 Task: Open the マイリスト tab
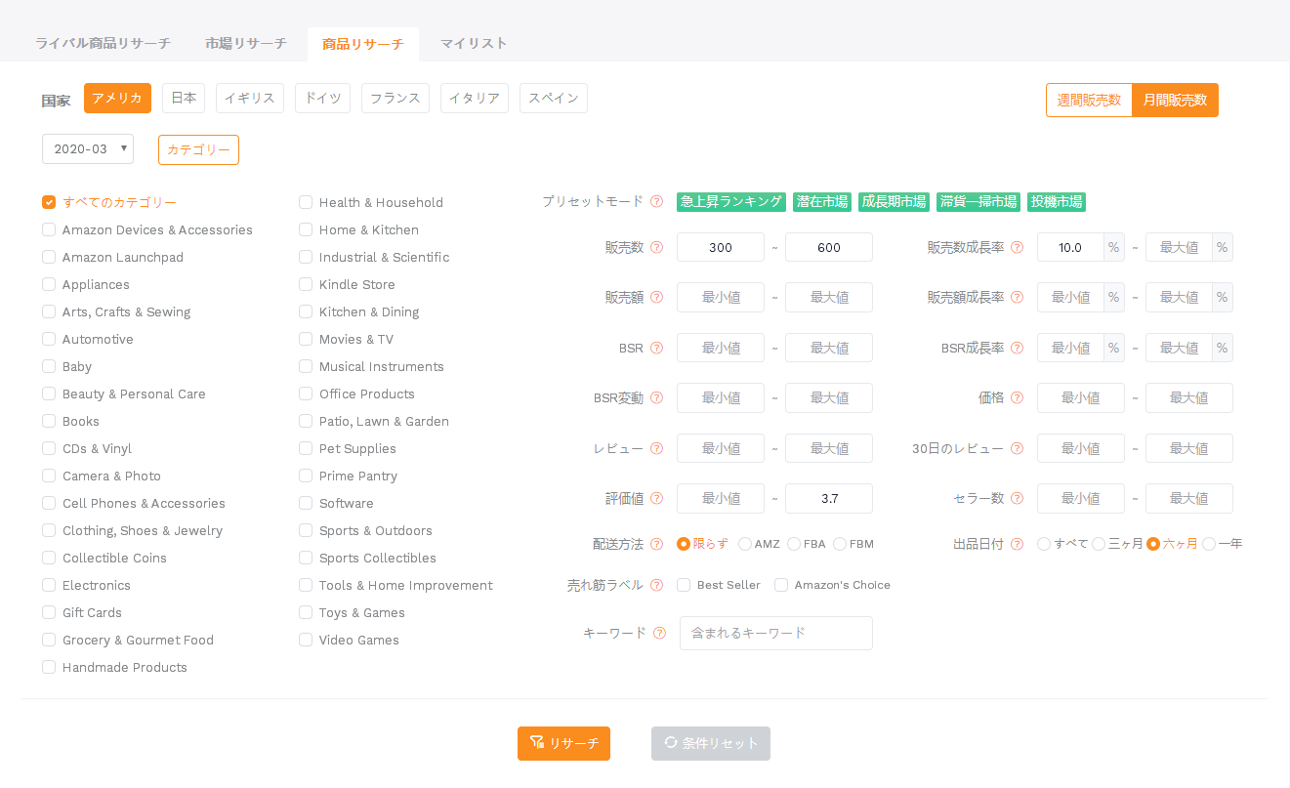474,44
